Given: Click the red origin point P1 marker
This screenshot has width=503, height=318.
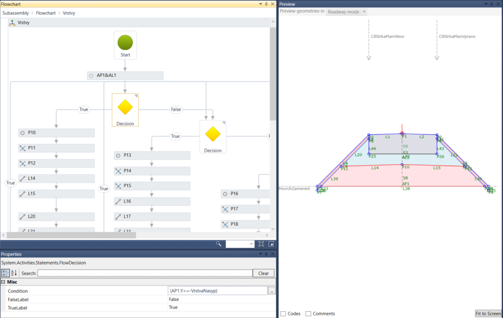Looking at the screenshot, I should (x=402, y=133).
